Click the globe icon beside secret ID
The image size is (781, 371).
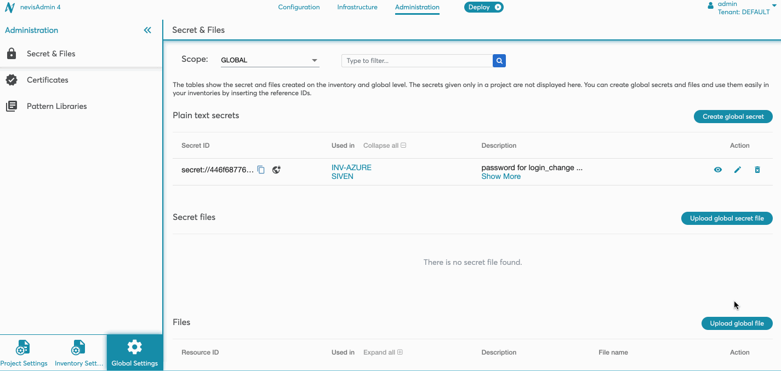tap(276, 170)
